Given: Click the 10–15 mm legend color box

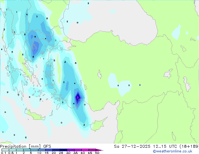Looking at the screenshot, I should (x=41, y=150).
